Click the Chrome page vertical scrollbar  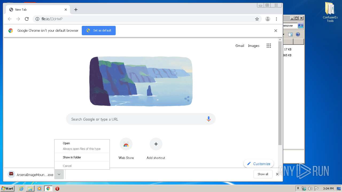point(280,93)
